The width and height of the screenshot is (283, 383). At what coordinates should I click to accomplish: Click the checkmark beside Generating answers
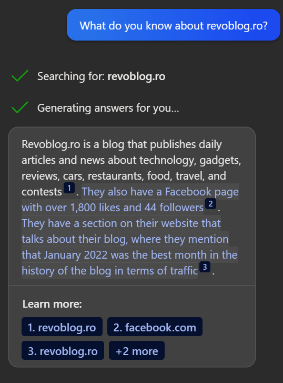tap(20, 107)
